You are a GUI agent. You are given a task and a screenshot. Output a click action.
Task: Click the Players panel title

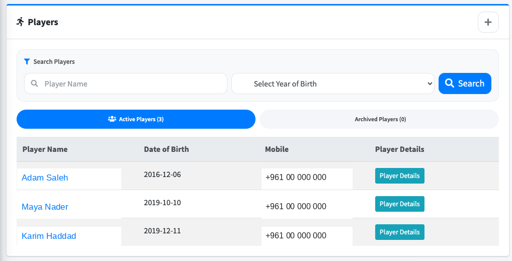click(x=43, y=22)
